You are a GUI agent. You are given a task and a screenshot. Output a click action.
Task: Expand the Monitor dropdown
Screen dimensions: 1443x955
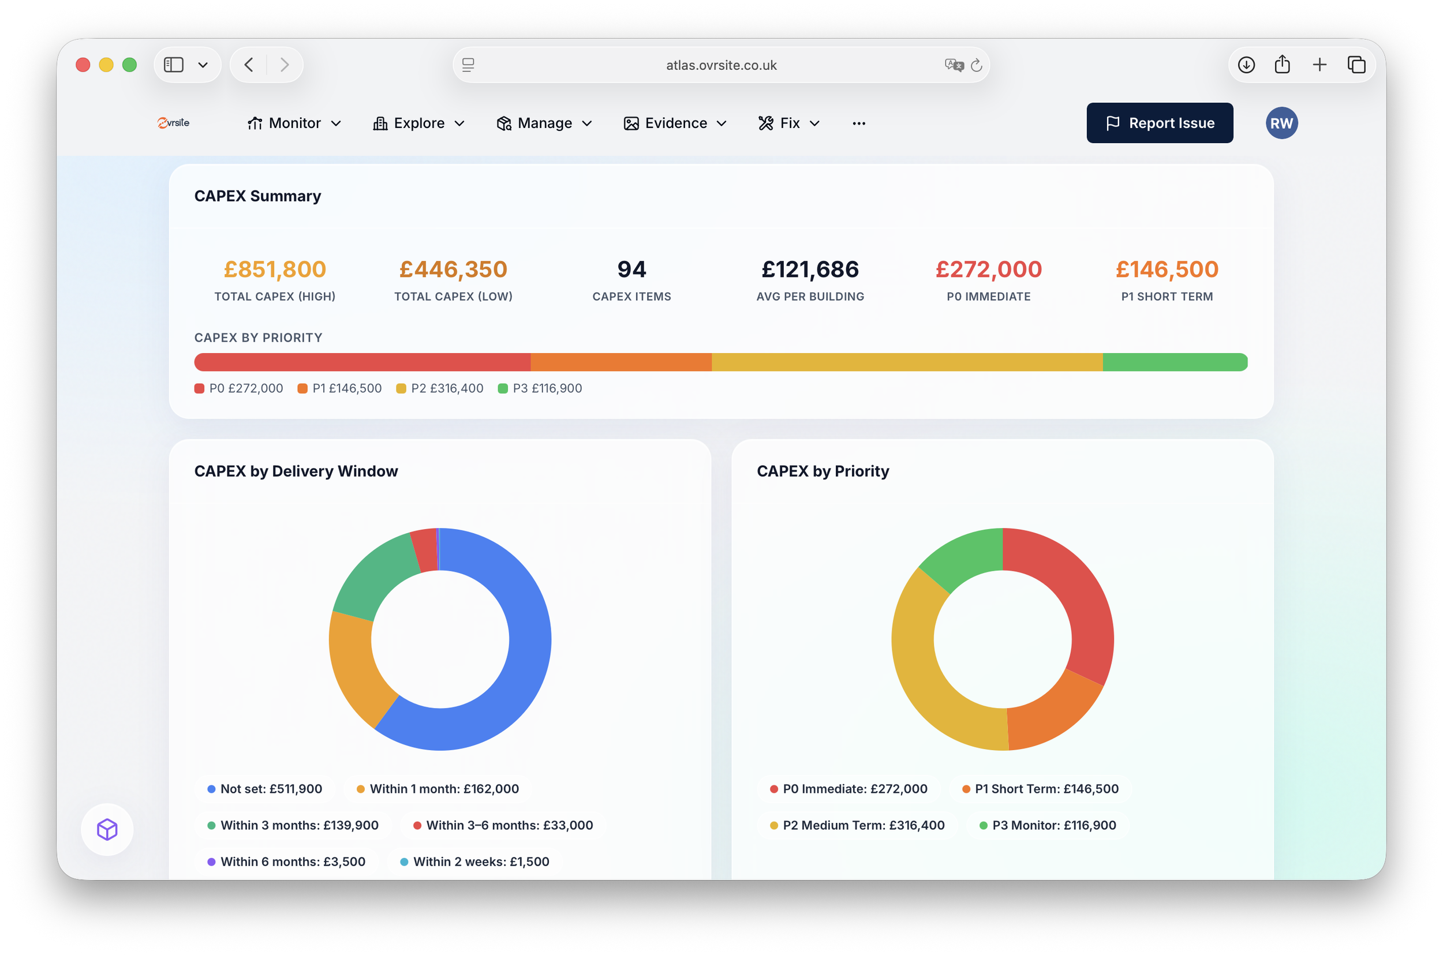[337, 123]
